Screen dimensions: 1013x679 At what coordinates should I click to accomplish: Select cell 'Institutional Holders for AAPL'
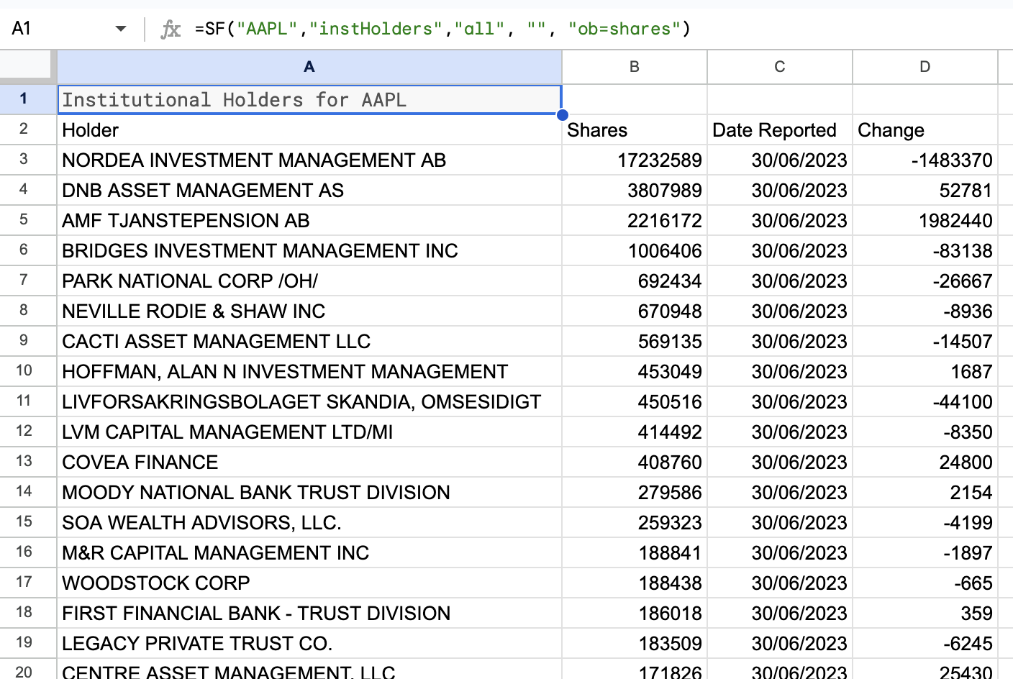(309, 99)
